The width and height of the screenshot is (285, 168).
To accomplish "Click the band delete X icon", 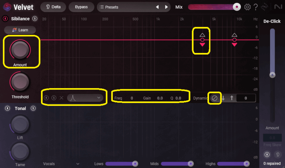I will click(61, 98).
